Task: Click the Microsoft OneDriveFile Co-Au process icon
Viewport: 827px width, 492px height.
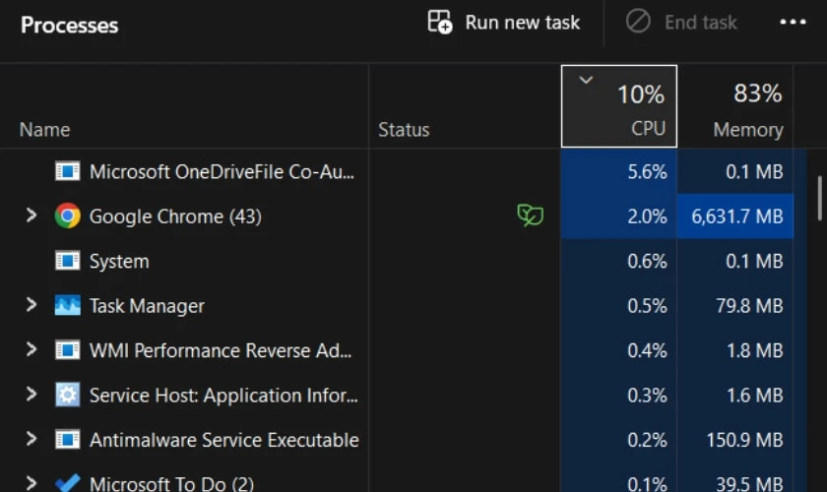Action: 68,171
